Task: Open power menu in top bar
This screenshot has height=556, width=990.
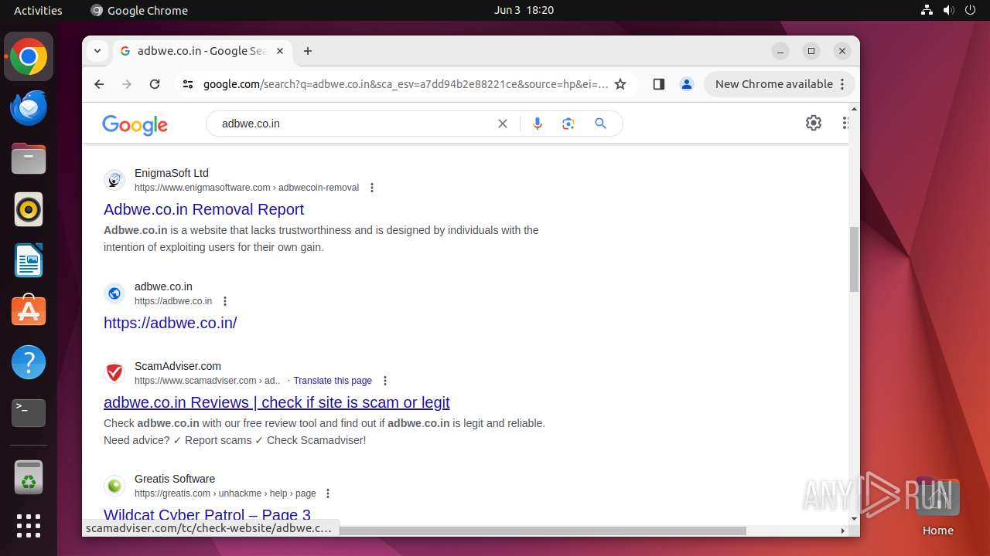Action: click(x=971, y=10)
